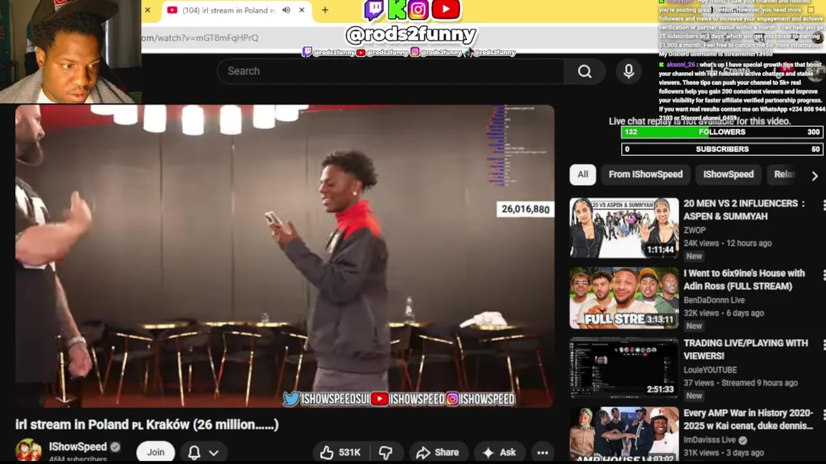Click I Went to 6ix9ine's House title
This screenshot has width=826, height=464.
[744, 280]
